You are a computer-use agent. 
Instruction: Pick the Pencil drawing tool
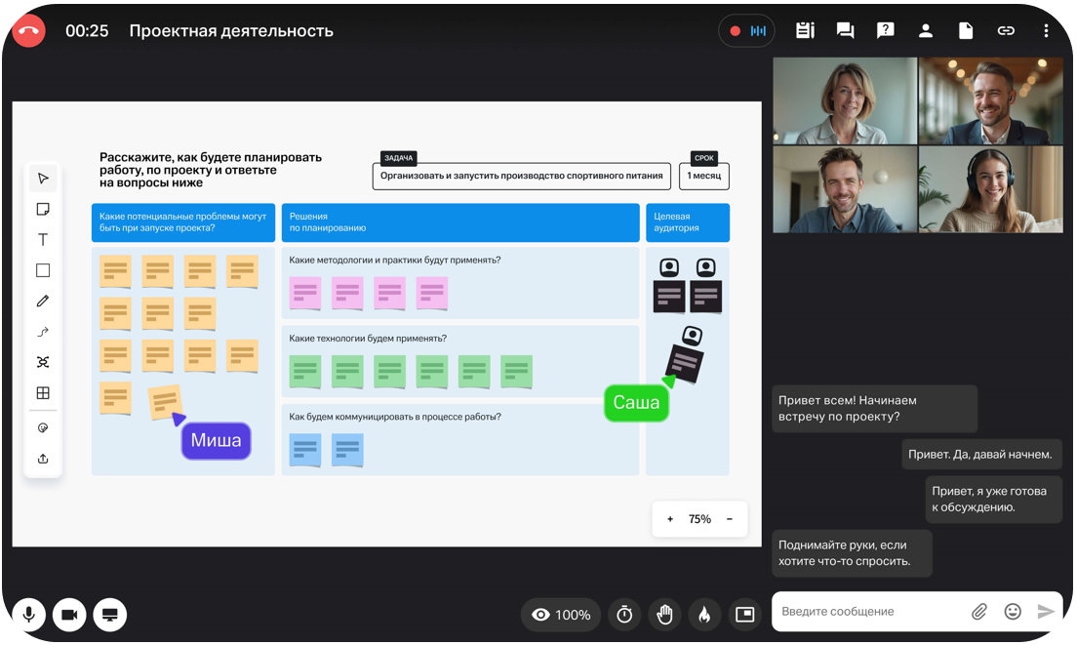pos(43,302)
